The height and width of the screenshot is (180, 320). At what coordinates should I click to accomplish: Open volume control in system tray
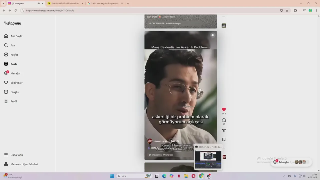pos(304,176)
